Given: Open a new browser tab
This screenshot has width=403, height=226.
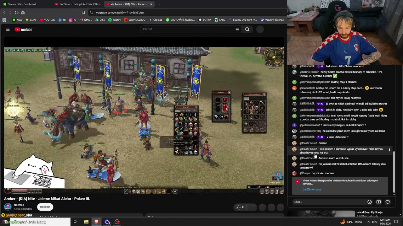Looking at the screenshot, I should pos(159,4).
